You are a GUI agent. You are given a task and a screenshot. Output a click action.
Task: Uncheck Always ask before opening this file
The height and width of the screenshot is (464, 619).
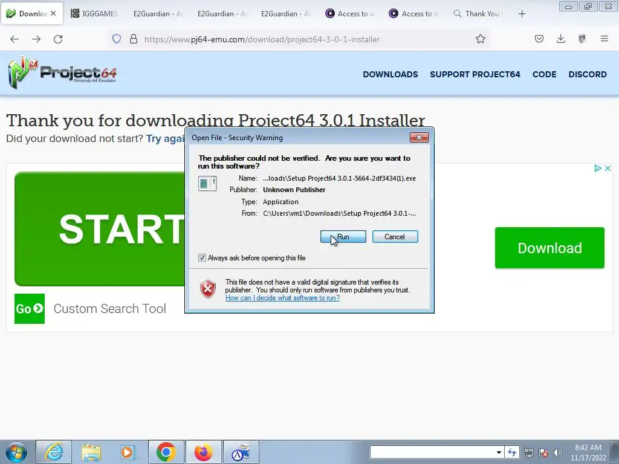(x=202, y=257)
